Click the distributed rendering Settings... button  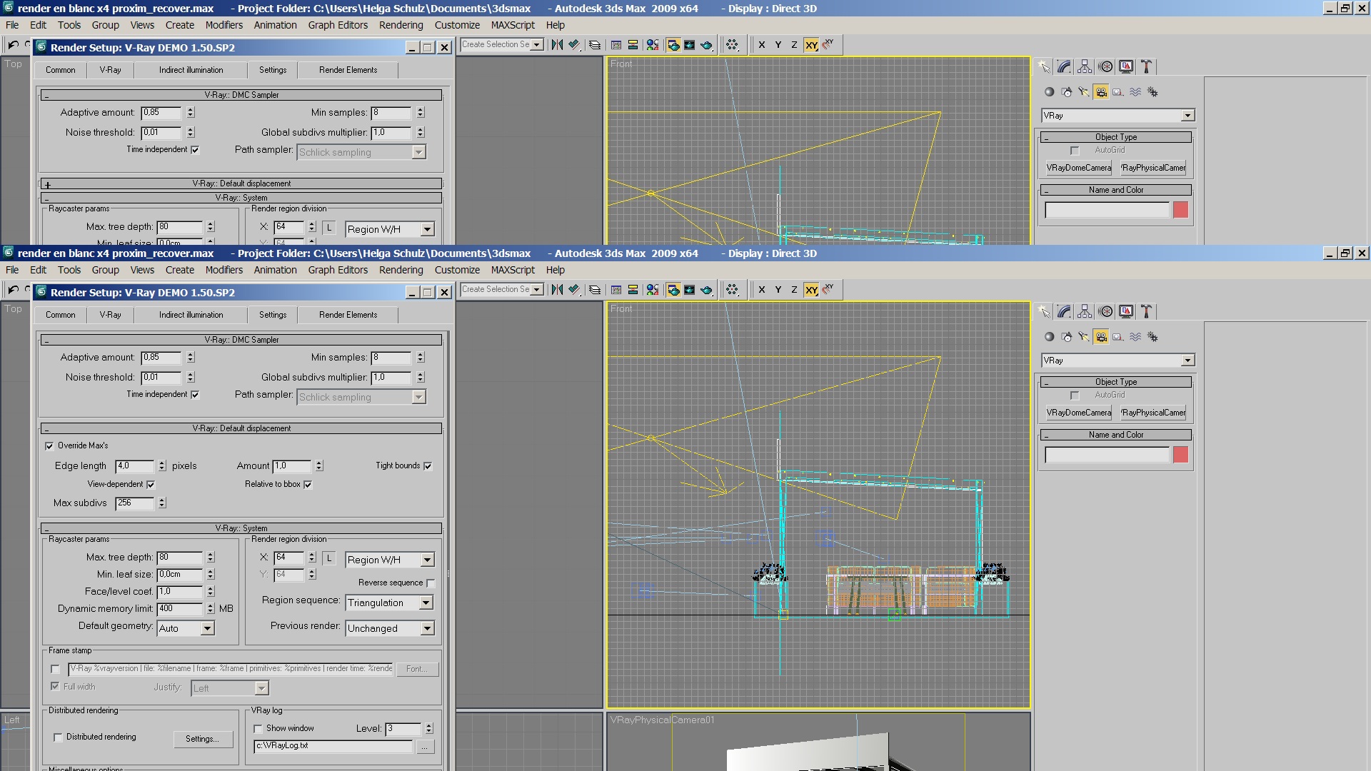(203, 740)
